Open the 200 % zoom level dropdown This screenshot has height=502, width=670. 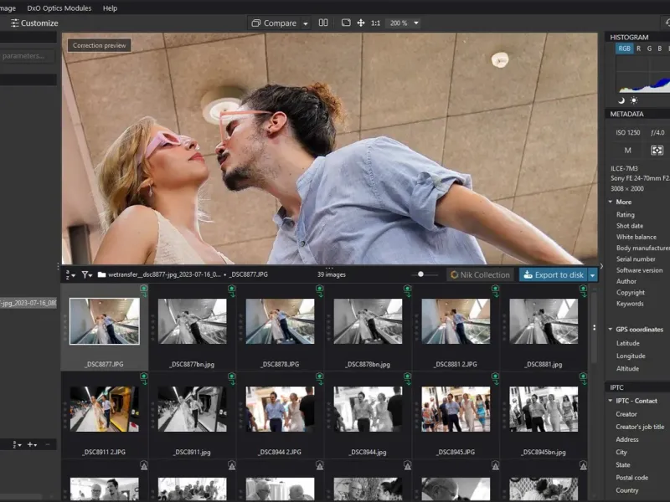pos(404,23)
